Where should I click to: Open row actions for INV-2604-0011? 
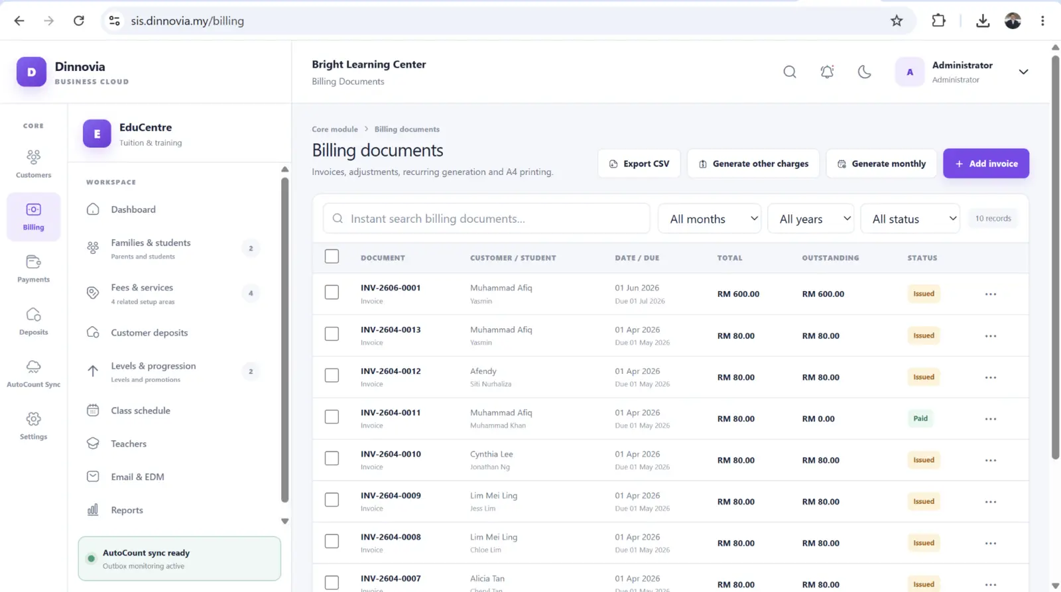[x=990, y=418]
